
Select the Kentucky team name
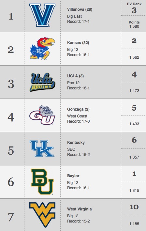pyautogui.click(x=76, y=143)
